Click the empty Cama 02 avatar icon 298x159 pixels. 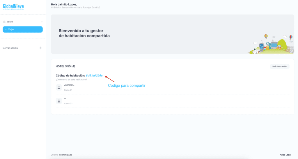59,101
